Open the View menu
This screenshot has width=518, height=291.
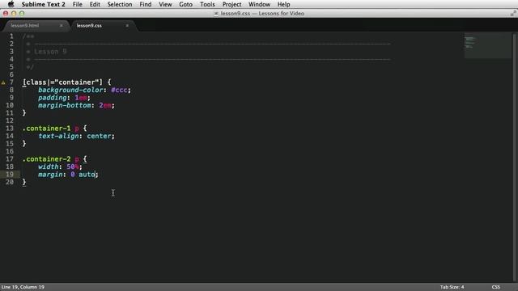[165, 4]
